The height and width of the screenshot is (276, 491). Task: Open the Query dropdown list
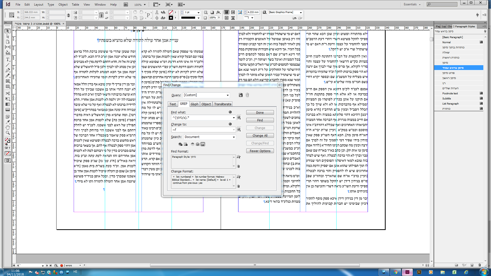click(228, 95)
